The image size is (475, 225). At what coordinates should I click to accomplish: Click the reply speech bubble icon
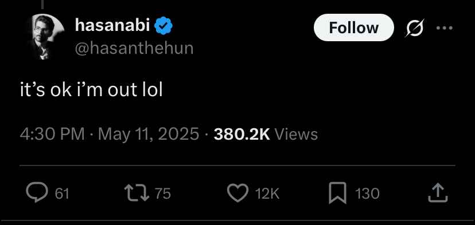(x=37, y=192)
